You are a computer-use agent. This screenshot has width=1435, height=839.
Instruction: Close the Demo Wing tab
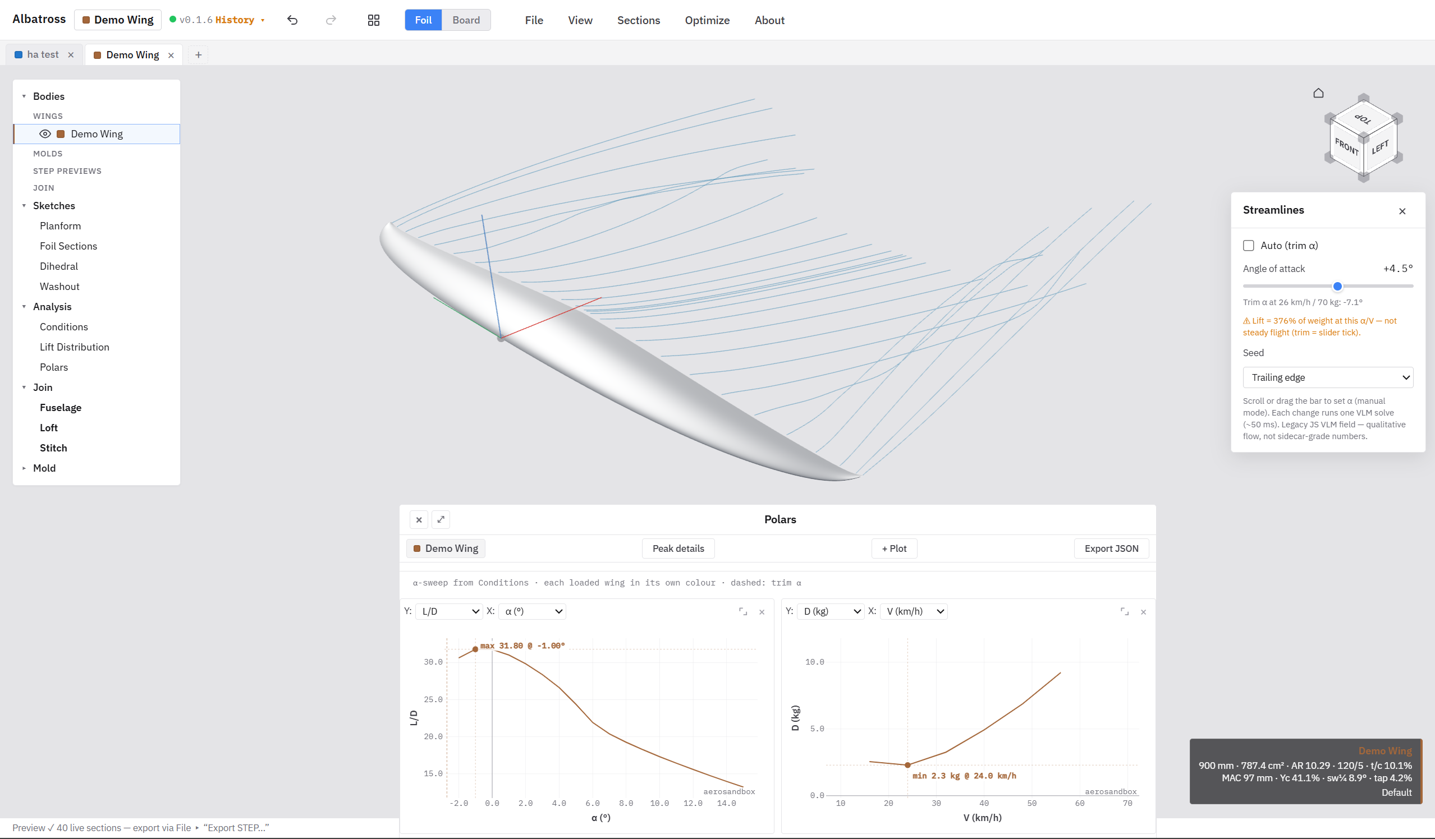[171, 55]
